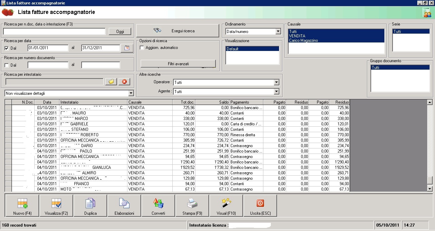Open the Visual (F10) wand icon

(226, 204)
